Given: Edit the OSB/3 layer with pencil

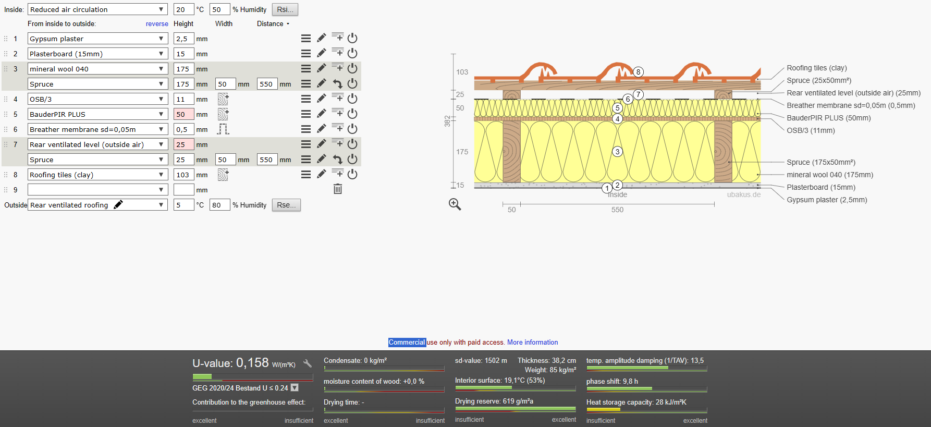Looking at the screenshot, I should click(x=322, y=99).
